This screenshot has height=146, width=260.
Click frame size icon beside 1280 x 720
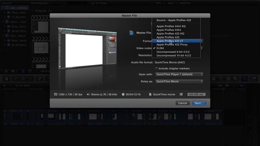[56, 94]
